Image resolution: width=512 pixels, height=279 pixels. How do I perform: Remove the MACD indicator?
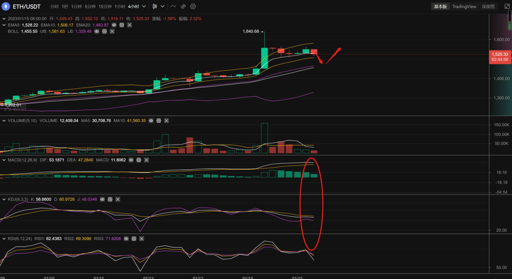point(146,160)
